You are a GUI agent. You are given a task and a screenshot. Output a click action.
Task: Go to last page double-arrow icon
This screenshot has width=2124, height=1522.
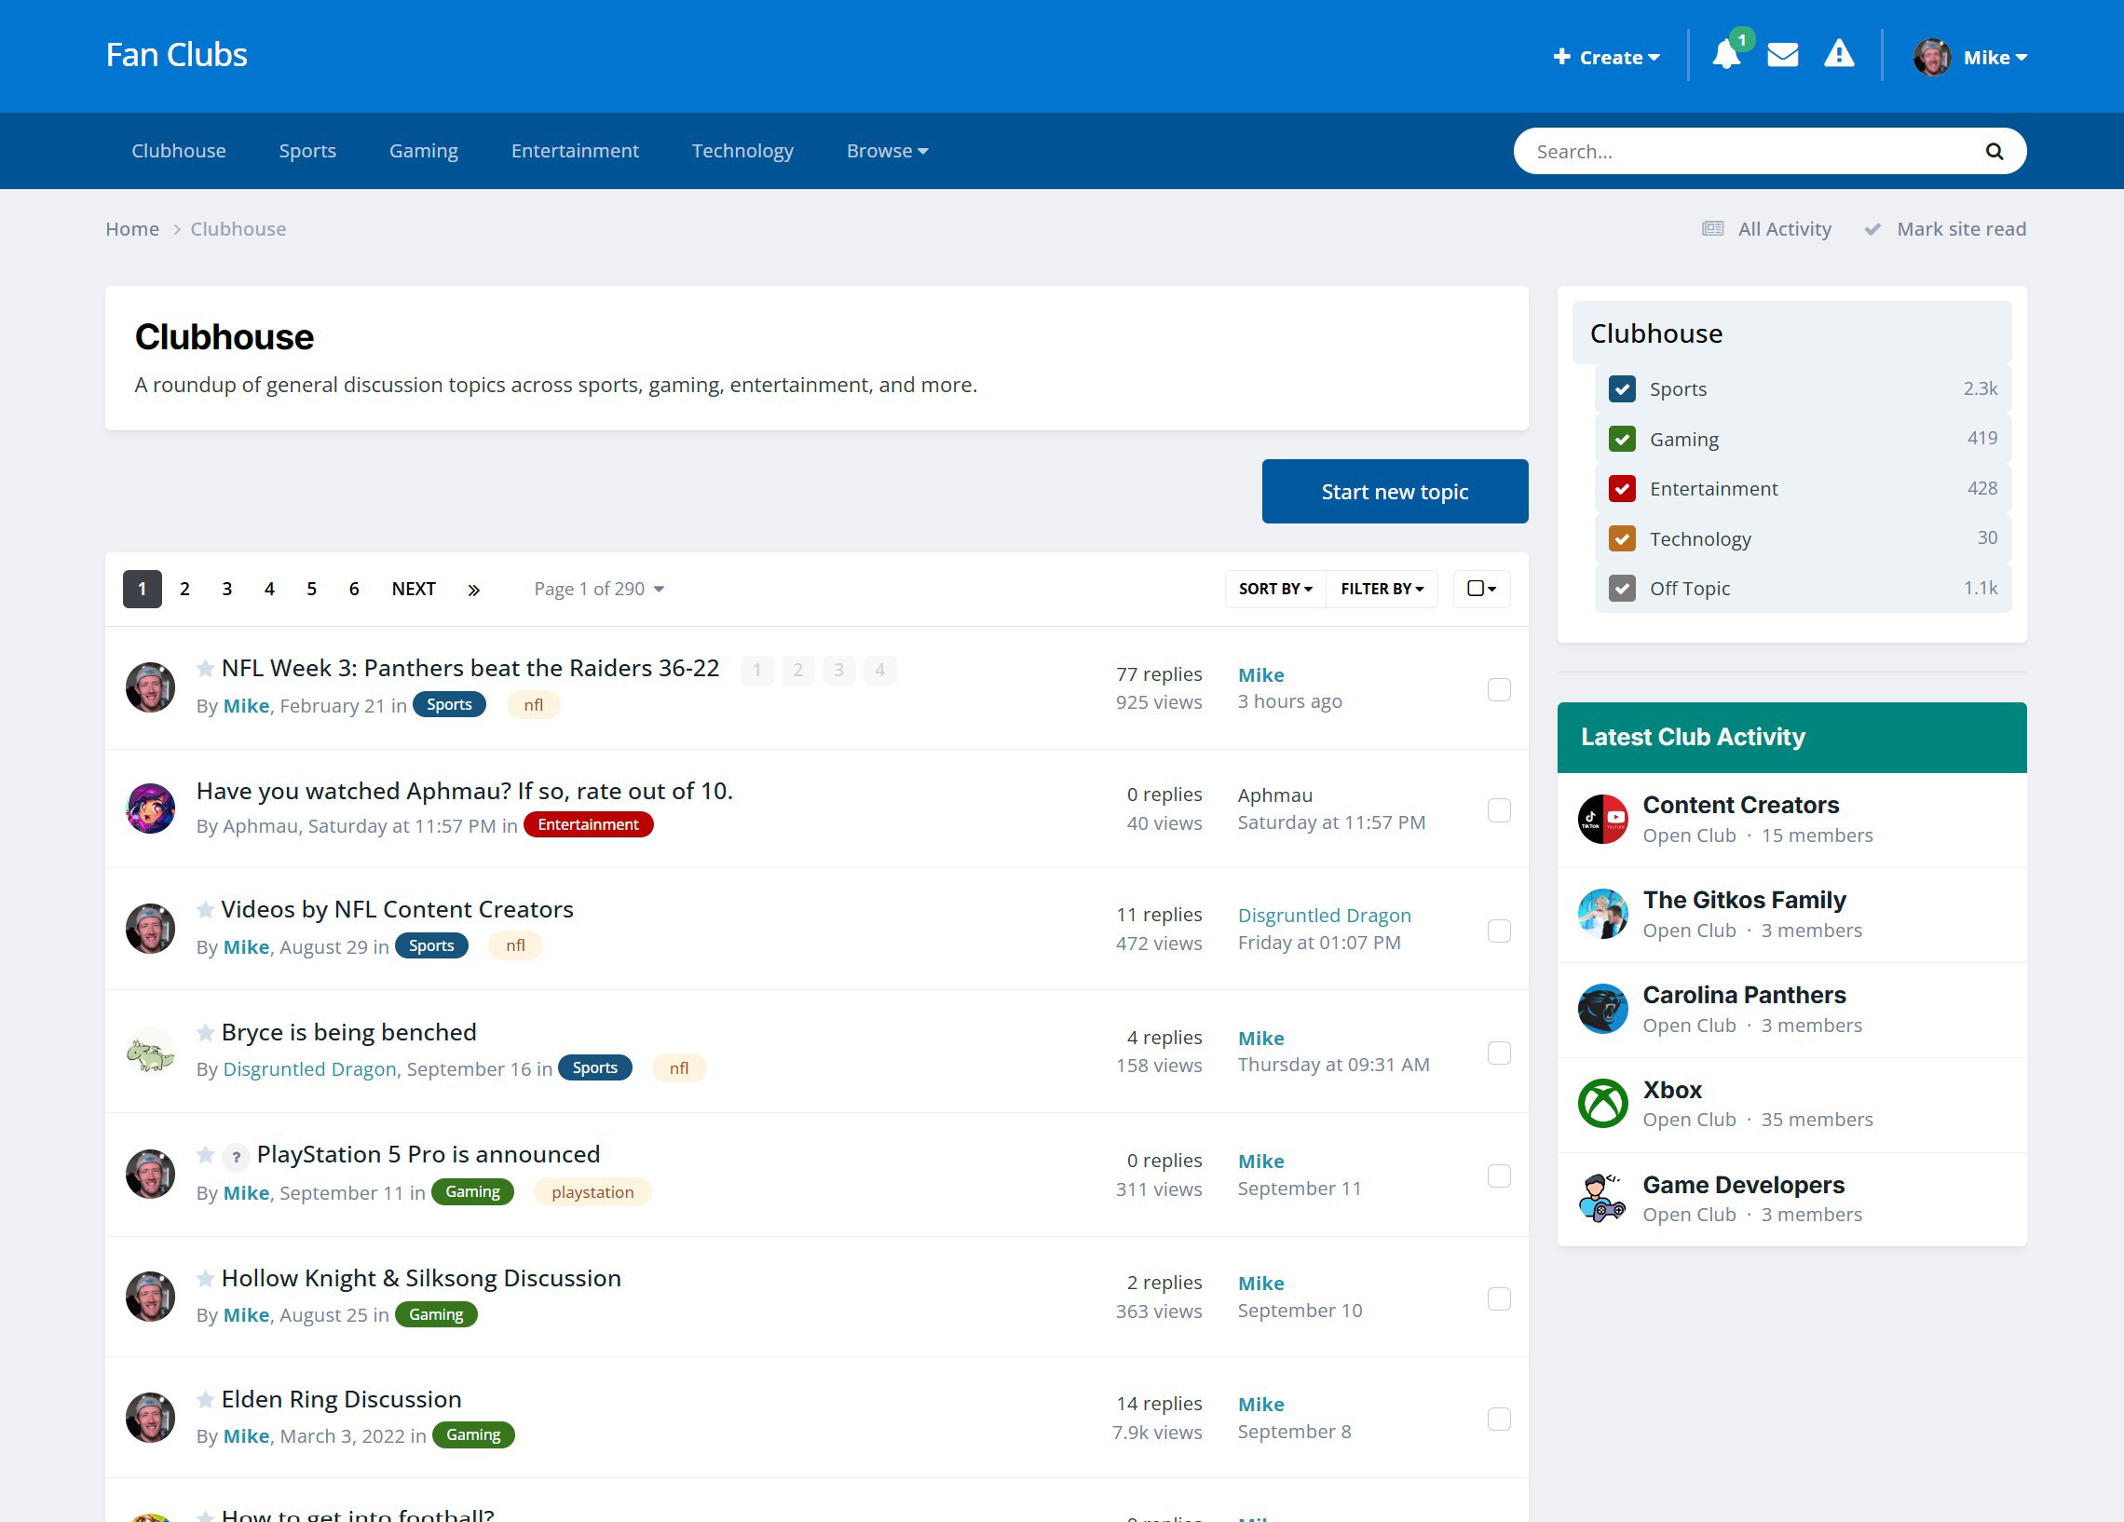474,589
